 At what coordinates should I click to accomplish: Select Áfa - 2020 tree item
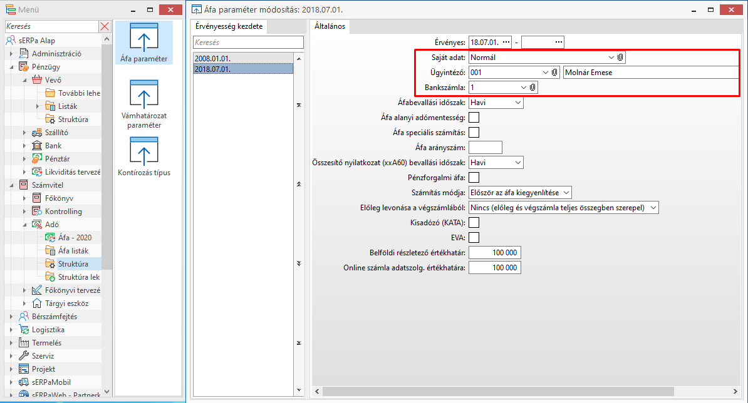tap(75, 237)
